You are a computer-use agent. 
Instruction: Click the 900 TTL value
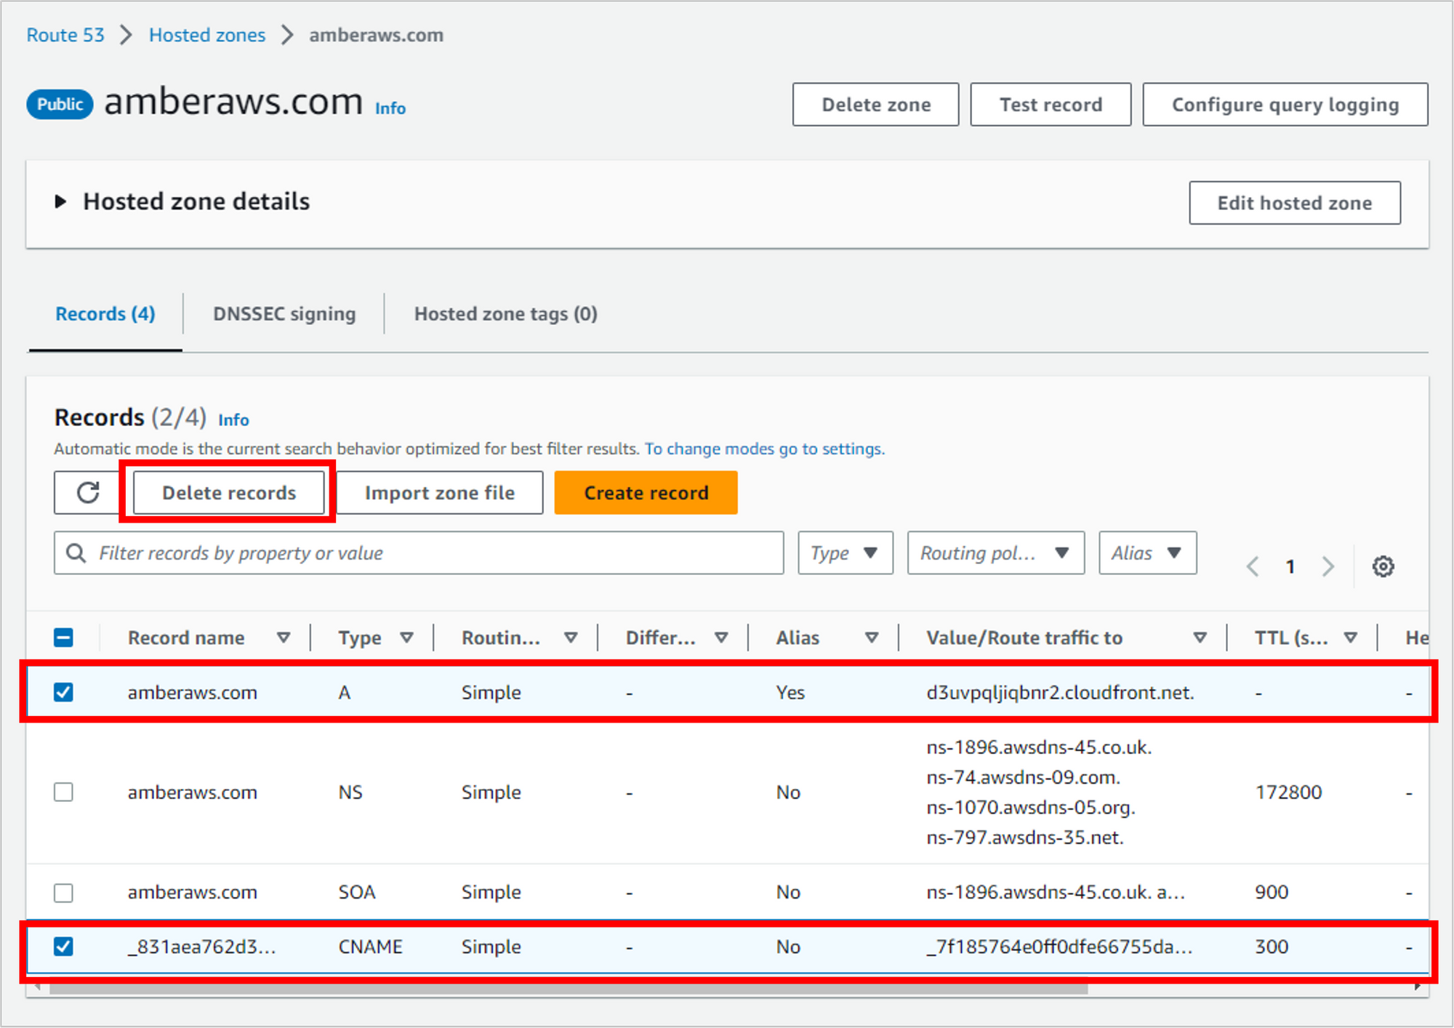pyautogui.click(x=1272, y=892)
